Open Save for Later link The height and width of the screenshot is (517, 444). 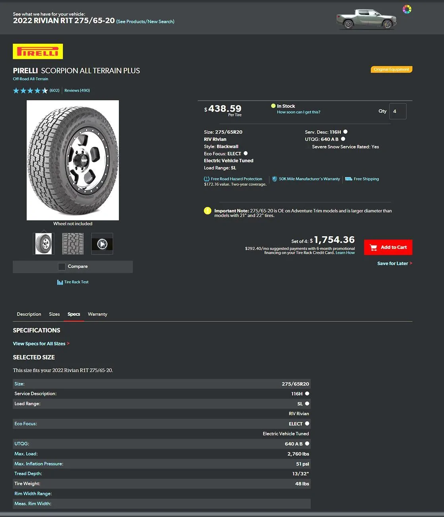tap(394, 263)
